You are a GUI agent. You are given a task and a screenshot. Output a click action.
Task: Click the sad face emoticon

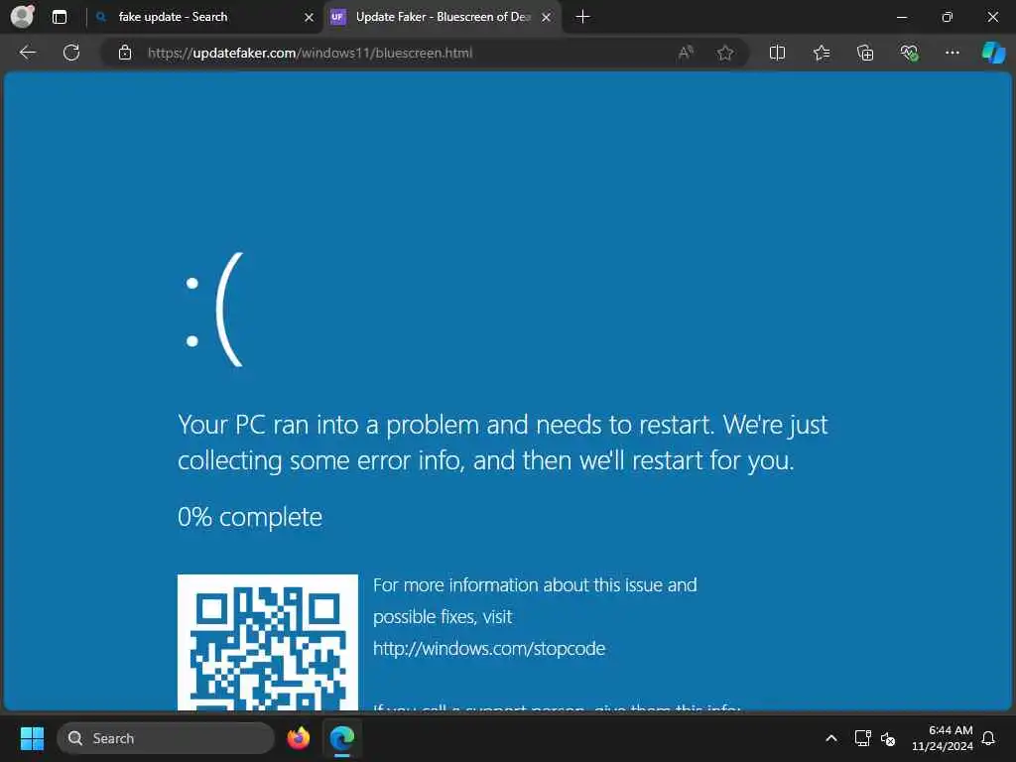click(x=214, y=310)
